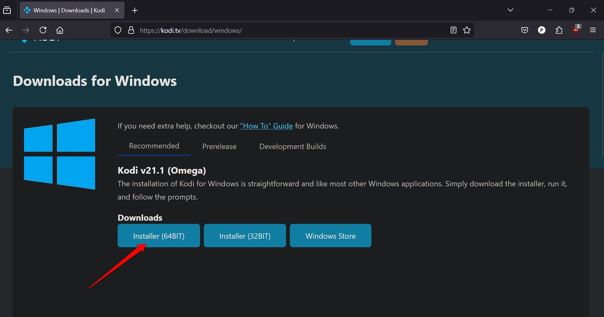604x317 pixels.
Task: Go back to previous page
Action: [x=9, y=30]
